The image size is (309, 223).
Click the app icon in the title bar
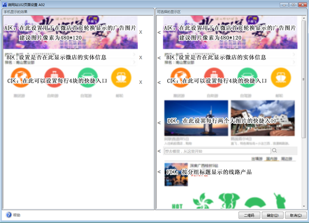pyautogui.click(x=4, y=4)
